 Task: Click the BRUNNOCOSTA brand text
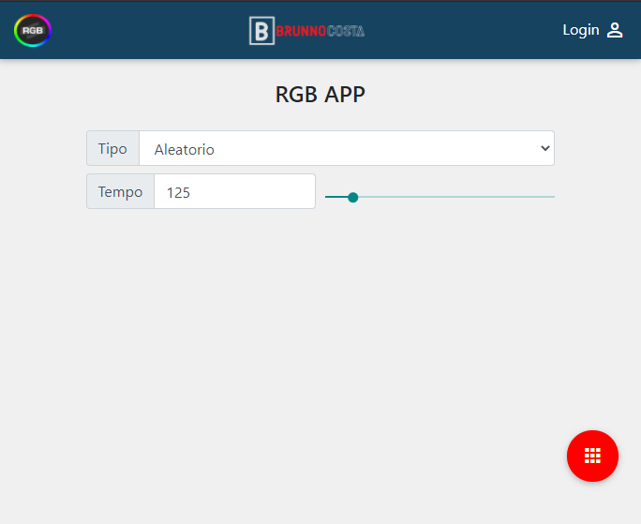[x=320, y=31]
